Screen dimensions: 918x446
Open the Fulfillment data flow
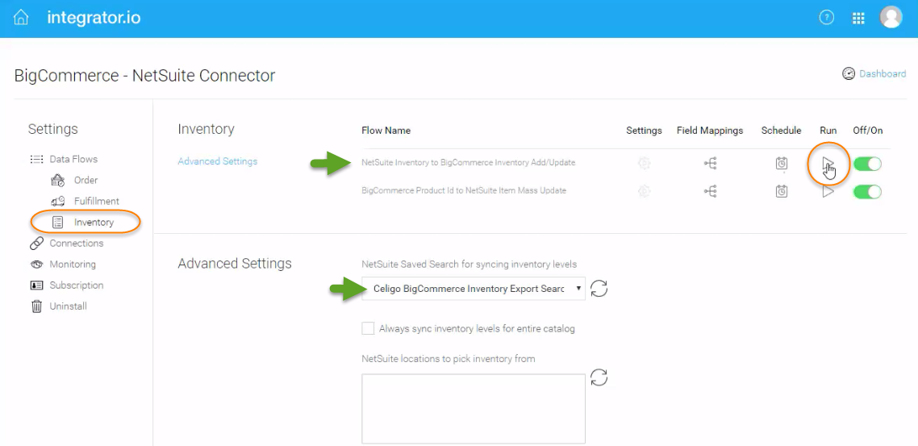(97, 202)
